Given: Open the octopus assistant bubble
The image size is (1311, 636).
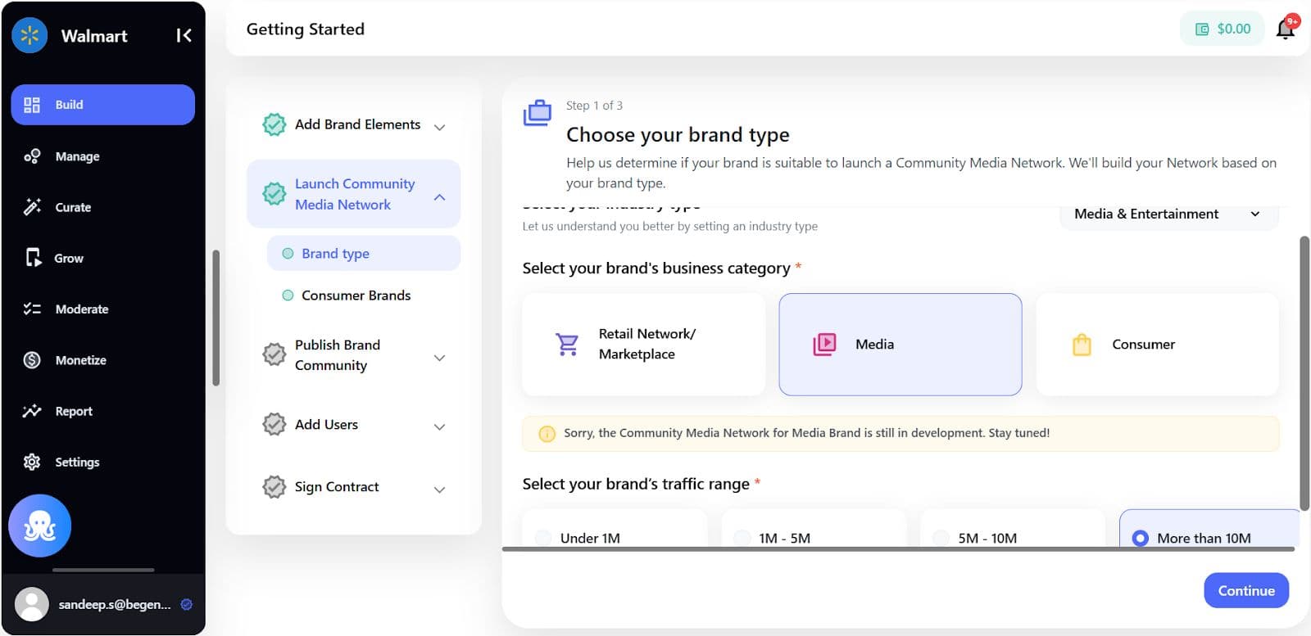Looking at the screenshot, I should point(39,525).
